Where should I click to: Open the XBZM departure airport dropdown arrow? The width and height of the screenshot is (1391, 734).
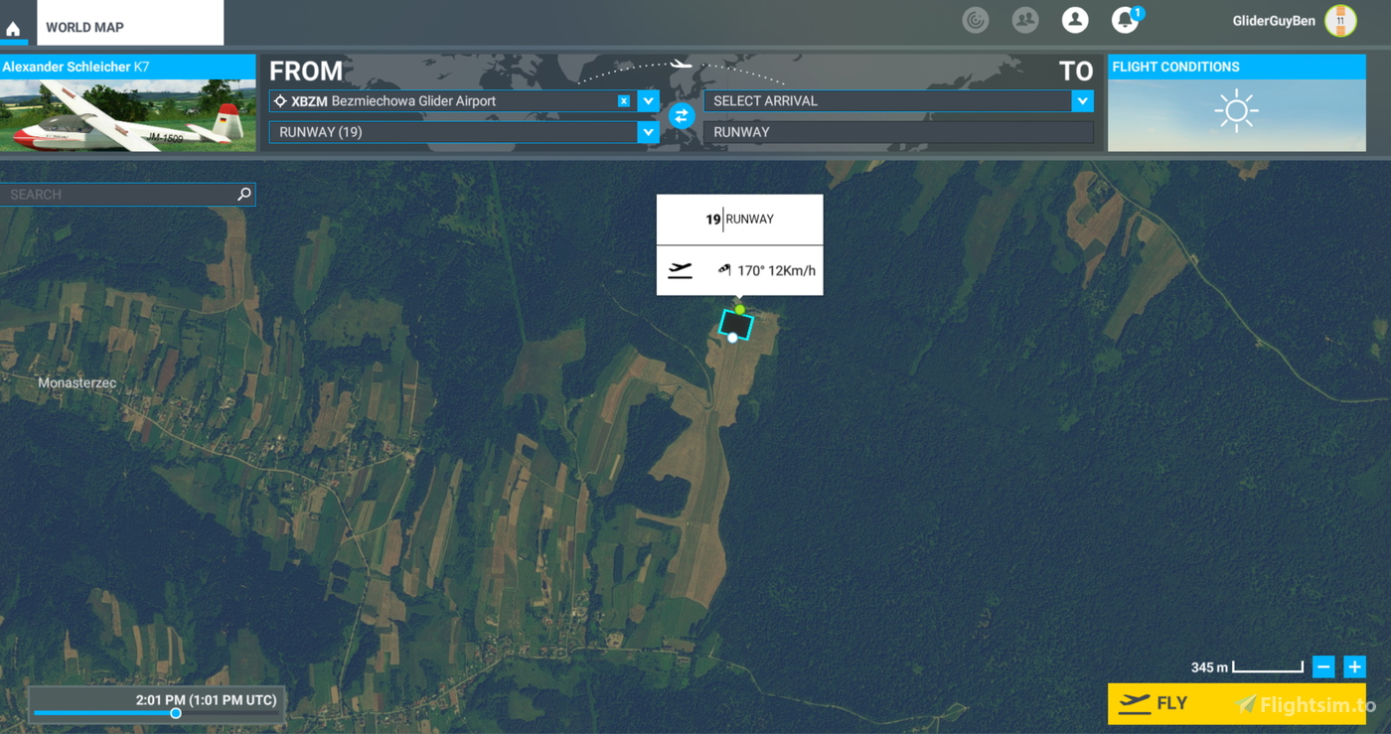pos(648,100)
